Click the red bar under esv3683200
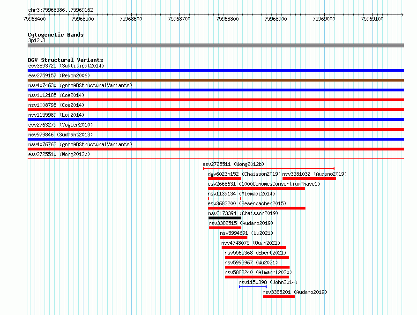Screen dimensions: 417x315 (257, 208)
